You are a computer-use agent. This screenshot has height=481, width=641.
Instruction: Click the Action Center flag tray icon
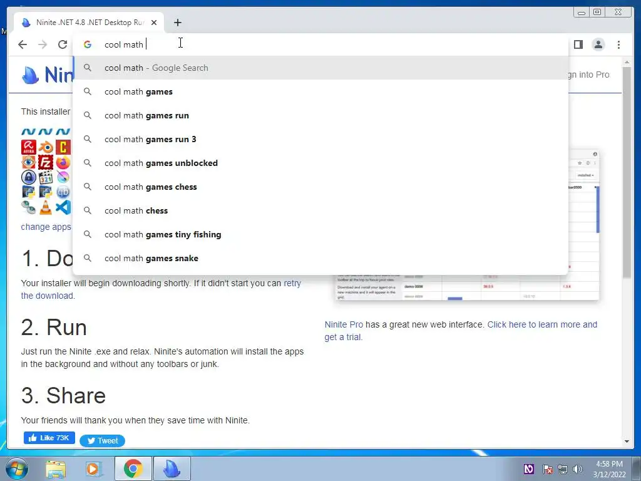547,469
